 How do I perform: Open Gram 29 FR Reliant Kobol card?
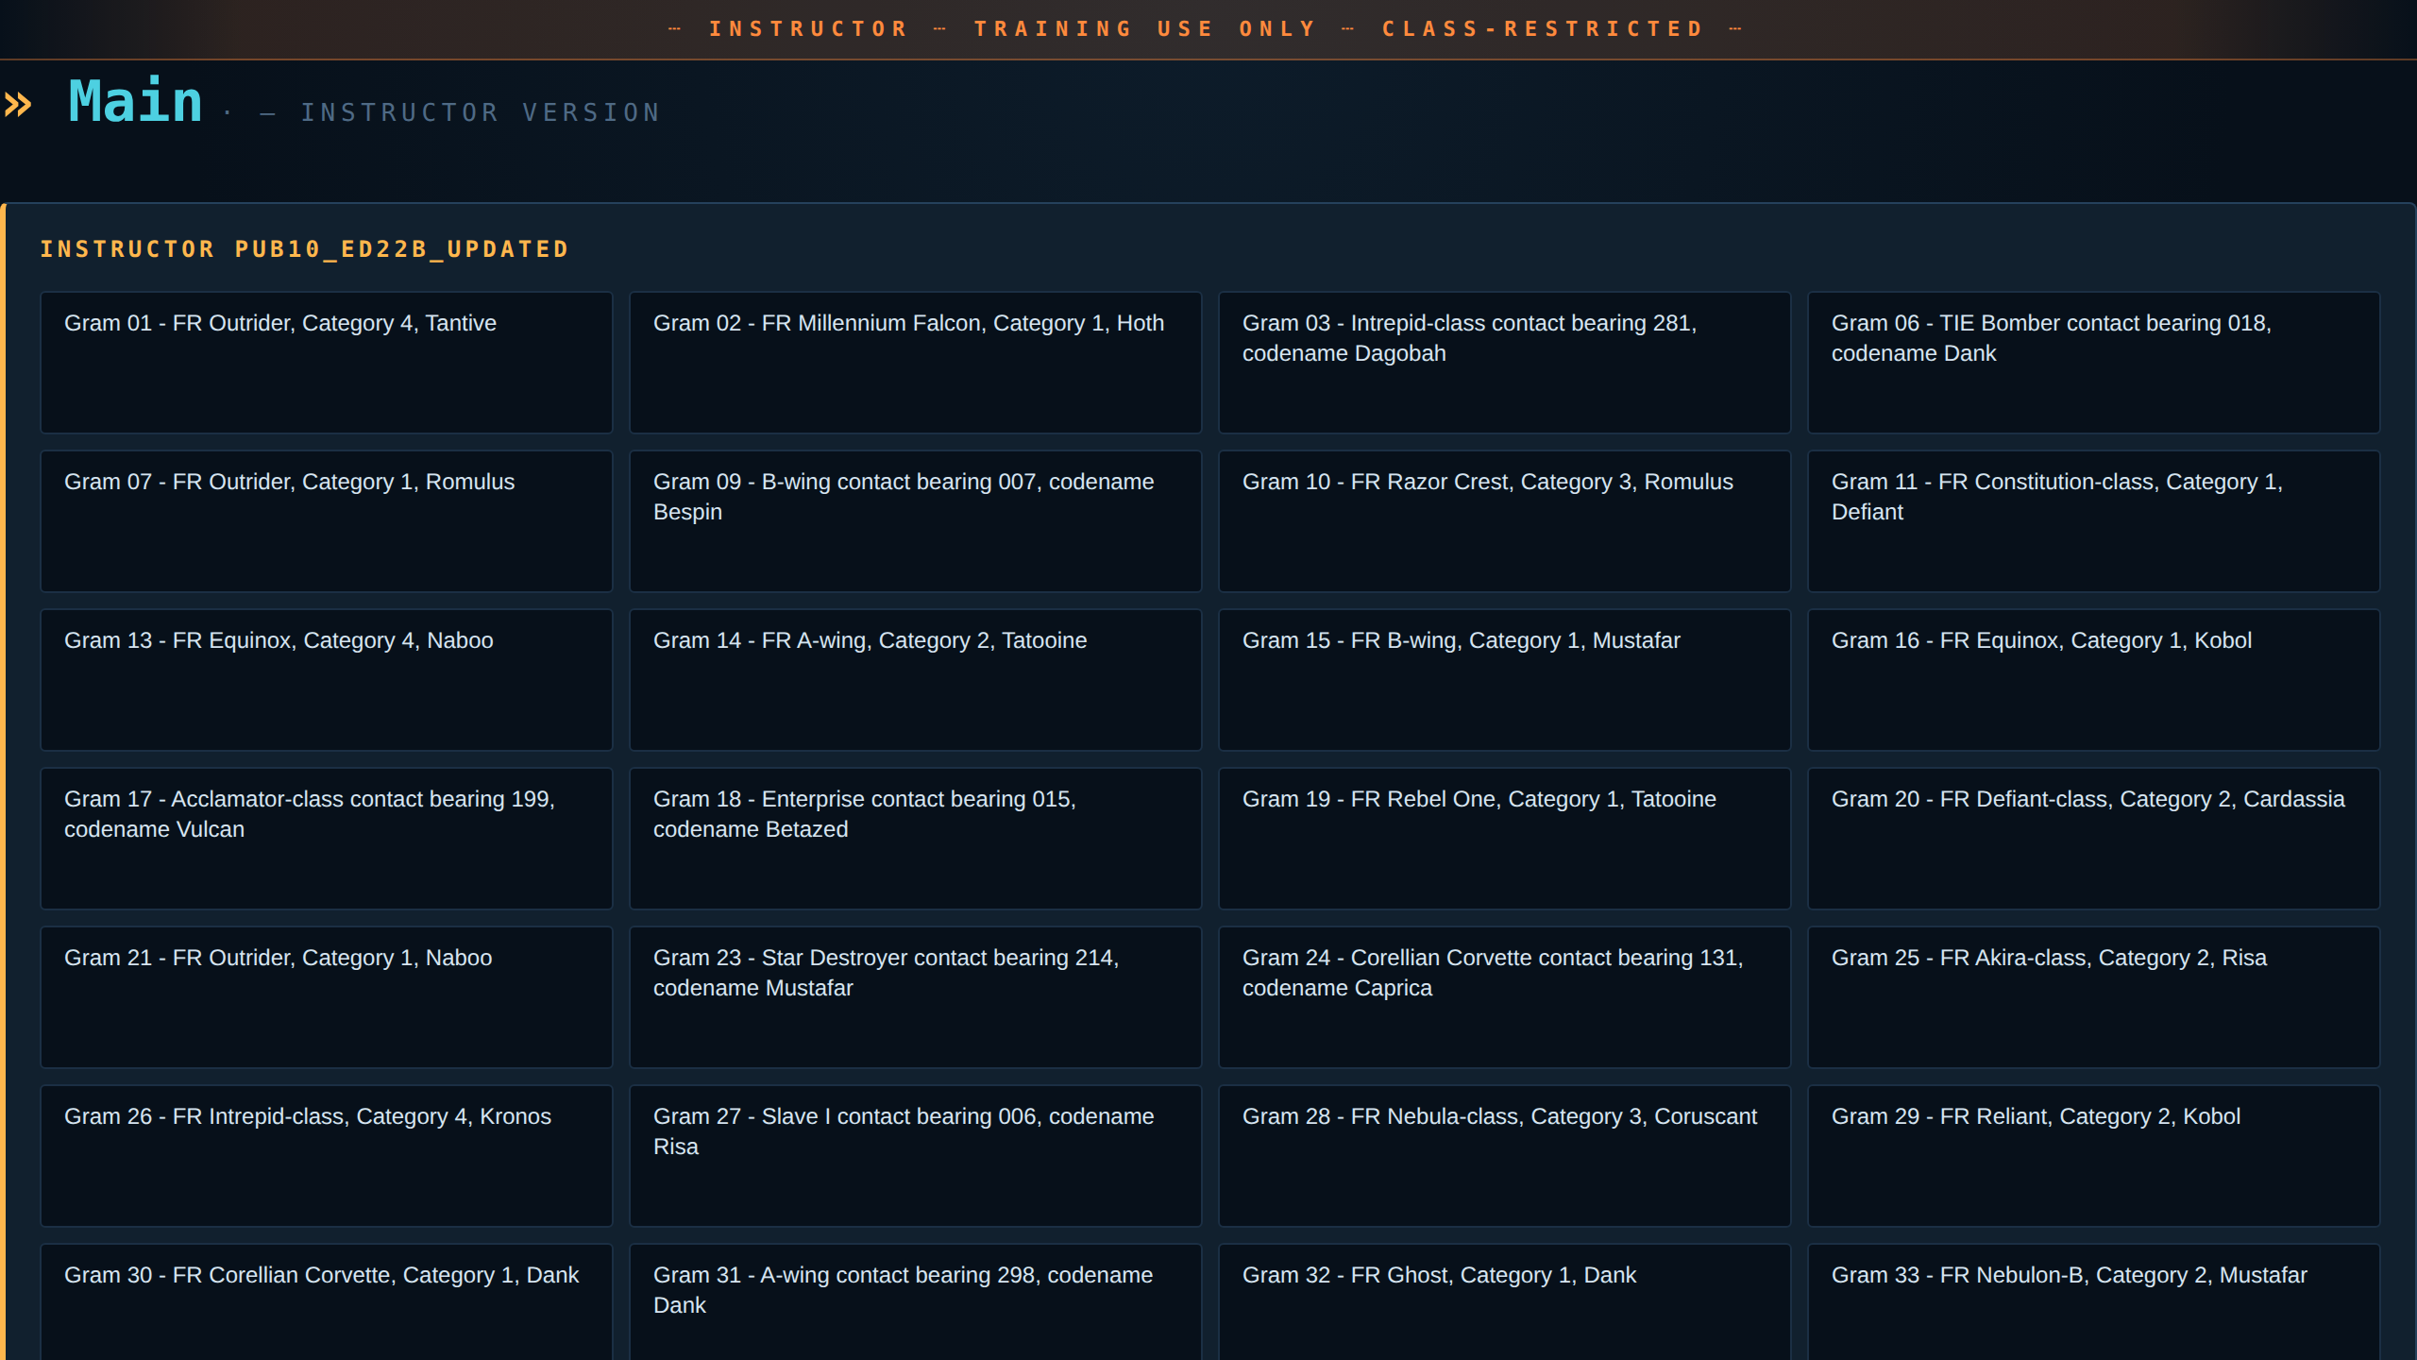pyautogui.click(x=2094, y=1156)
